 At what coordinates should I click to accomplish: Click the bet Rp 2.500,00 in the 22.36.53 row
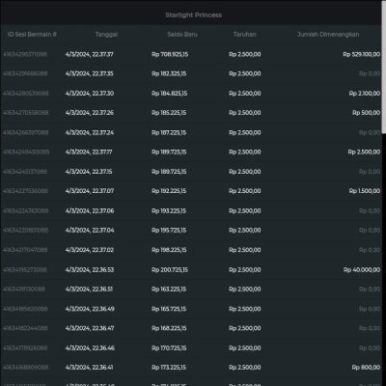[245, 269]
